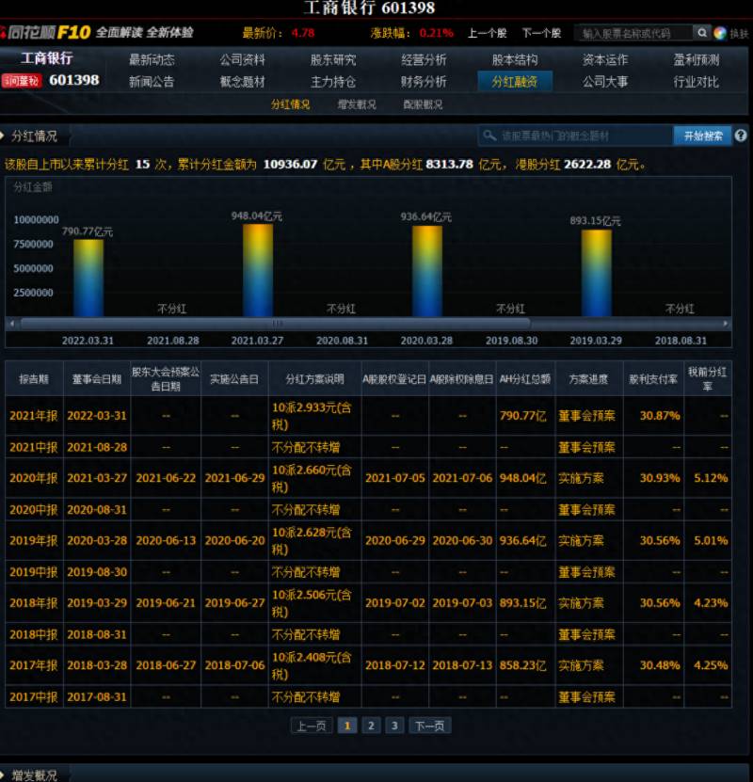Go to page 2 of dividend table
The width and height of the screenshot is (753, 782).
371,726
